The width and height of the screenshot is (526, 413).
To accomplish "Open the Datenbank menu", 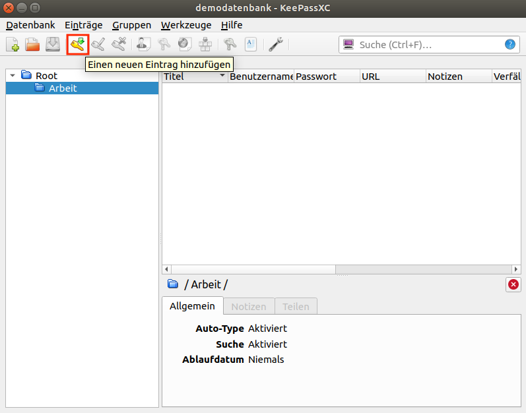I will pyautogui.click(x=30, y=25).
